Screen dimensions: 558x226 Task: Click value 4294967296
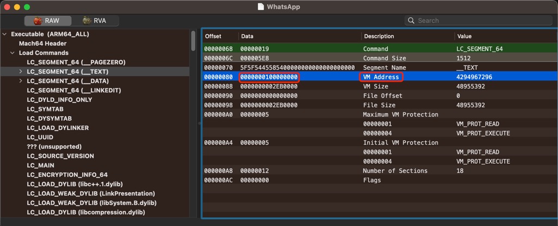click(x=475, y=77)
